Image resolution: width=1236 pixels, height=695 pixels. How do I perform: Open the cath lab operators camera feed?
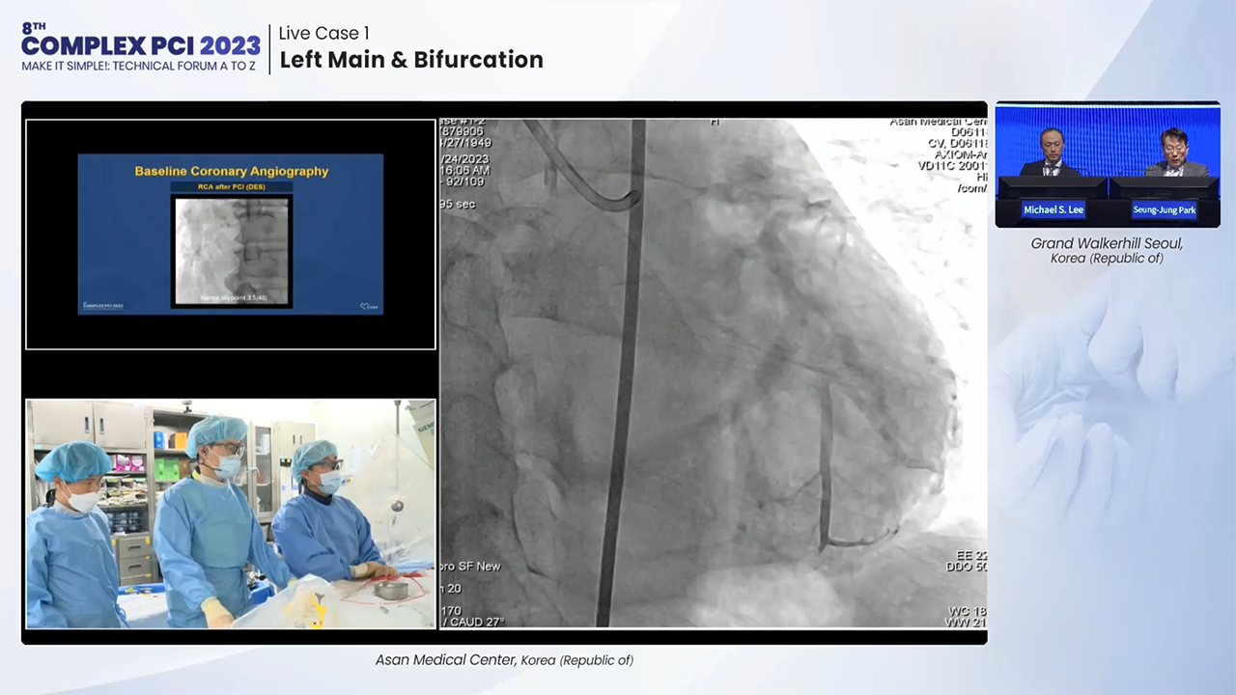pyautogui.click(x=231, y=514)
